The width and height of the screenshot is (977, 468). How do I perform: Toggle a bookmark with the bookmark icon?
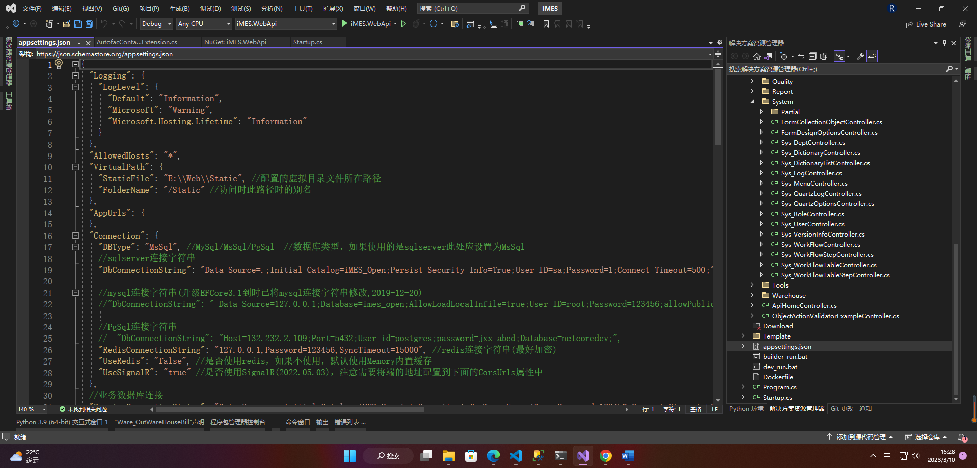point(546,23)
